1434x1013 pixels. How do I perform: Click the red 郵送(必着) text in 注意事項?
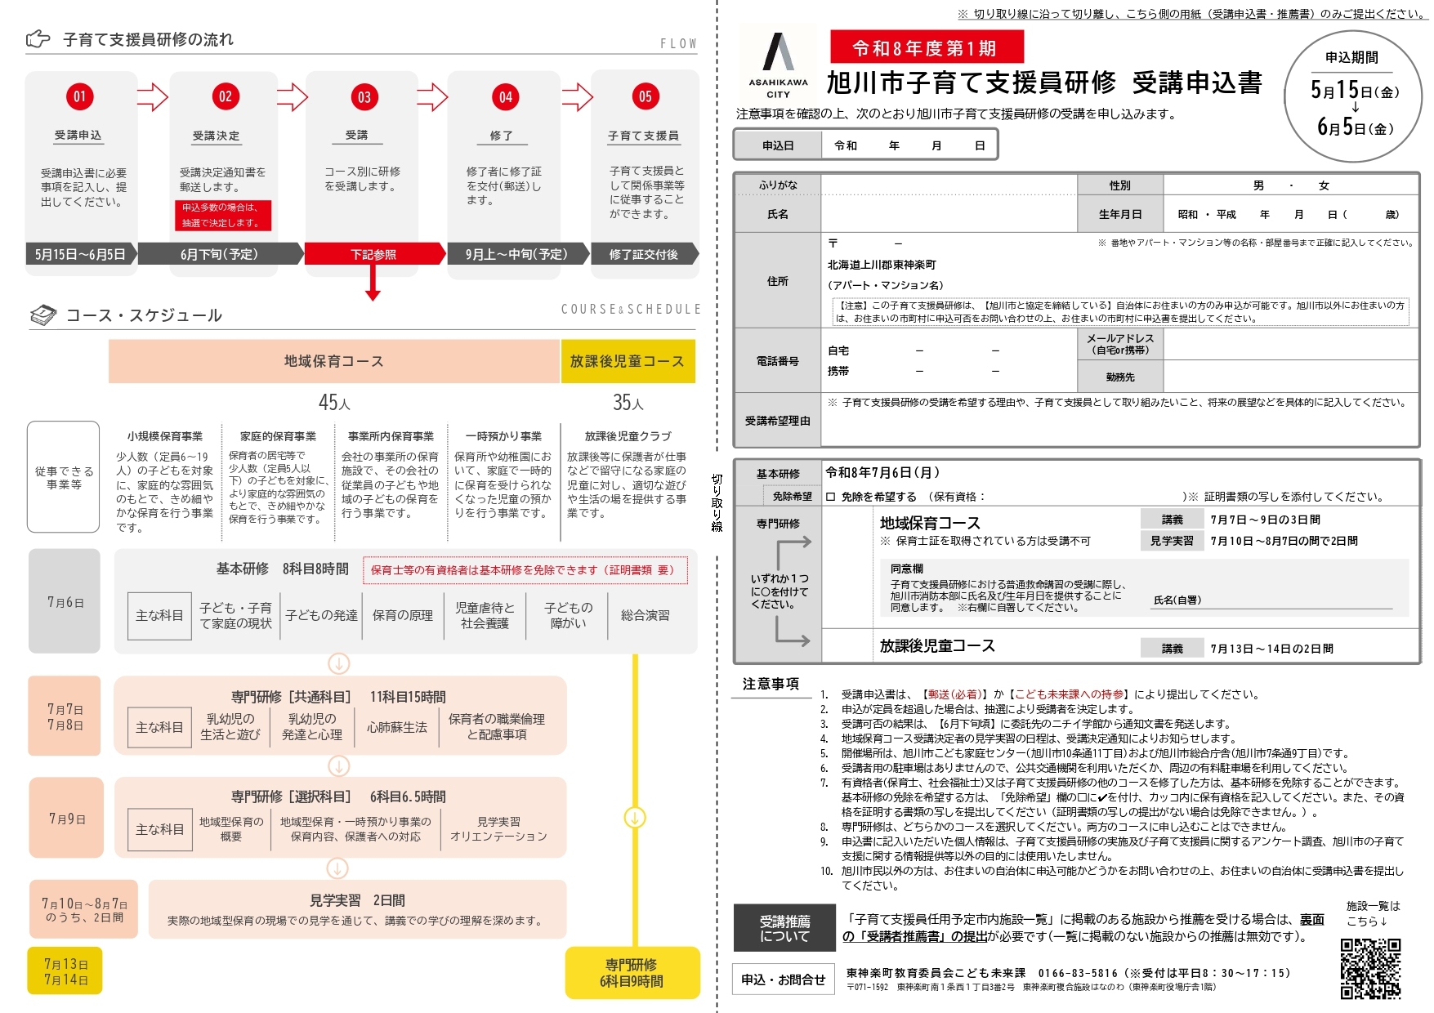(x=958, y=694)
